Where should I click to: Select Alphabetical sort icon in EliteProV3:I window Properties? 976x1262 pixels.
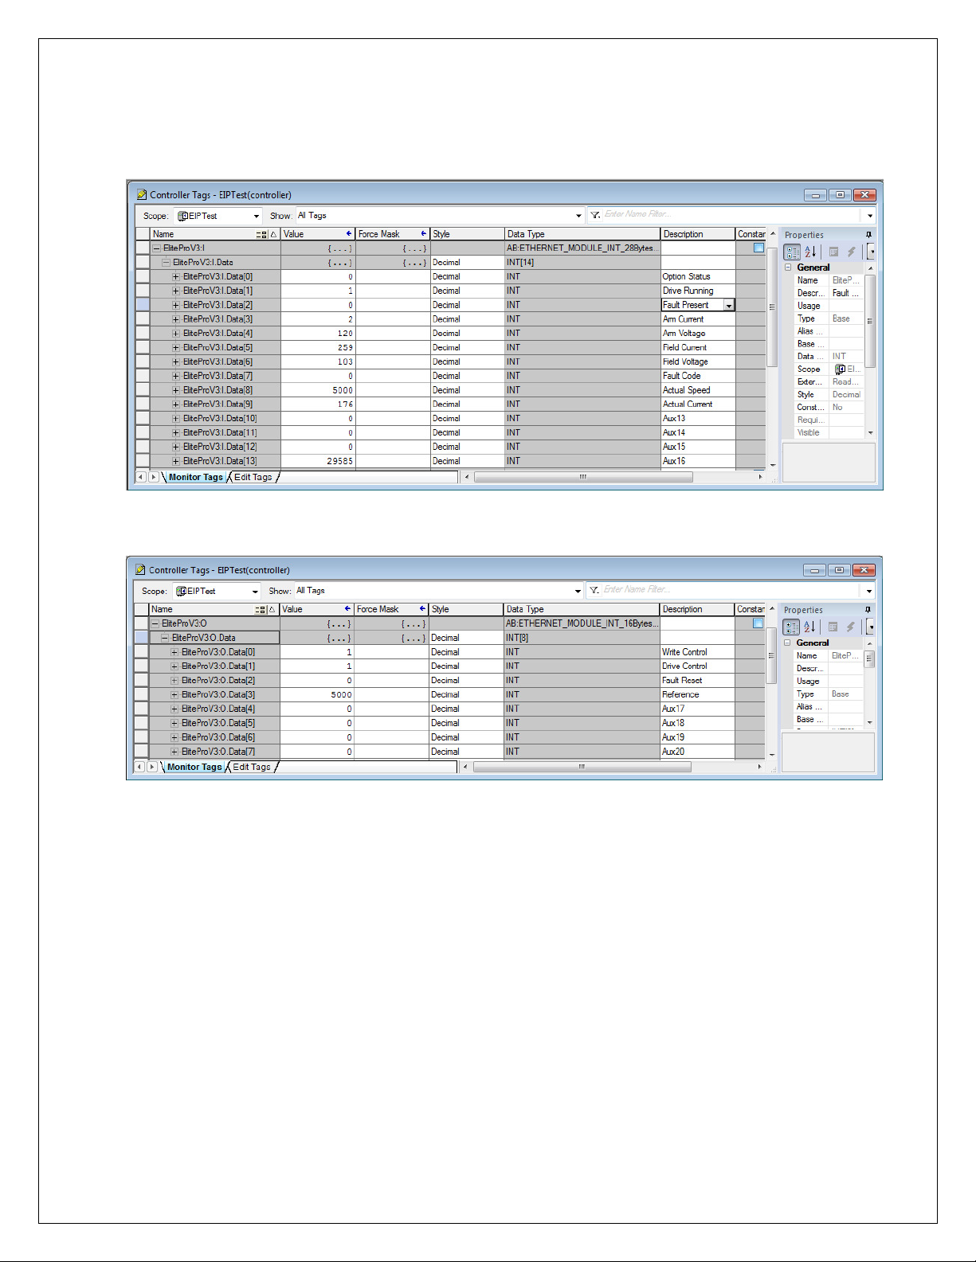pyautogui.click(x=810, y=252)
